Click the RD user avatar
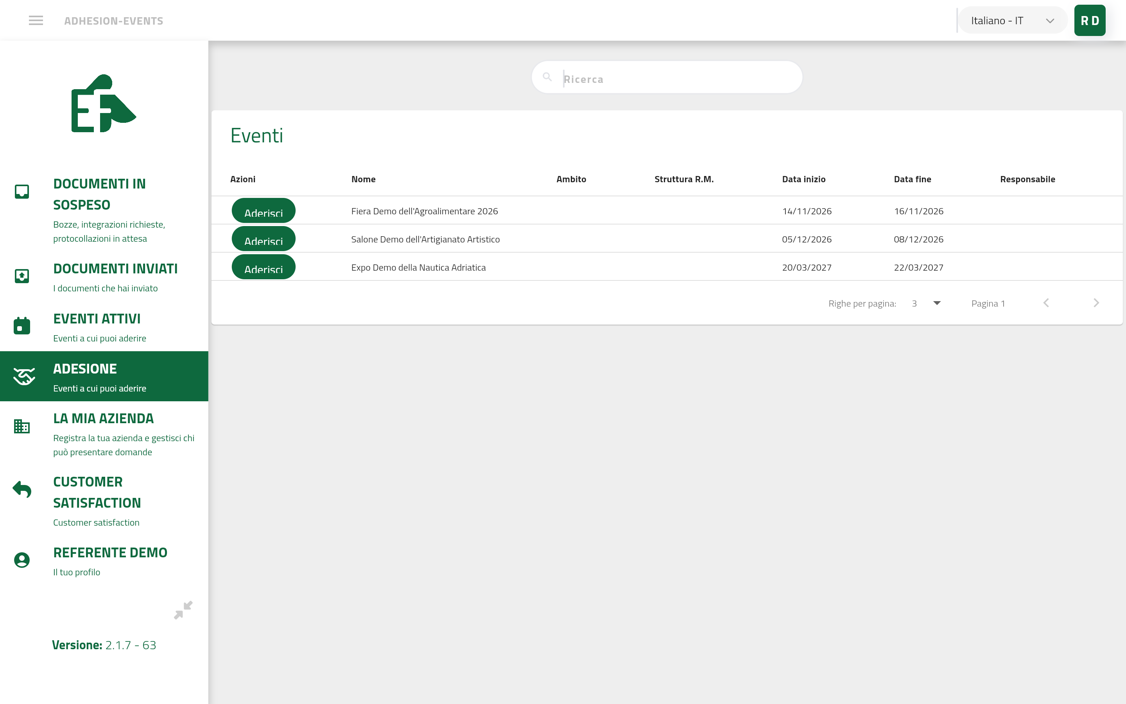Viewport: 1126px width, 704px height. [x=1089, y=20]
